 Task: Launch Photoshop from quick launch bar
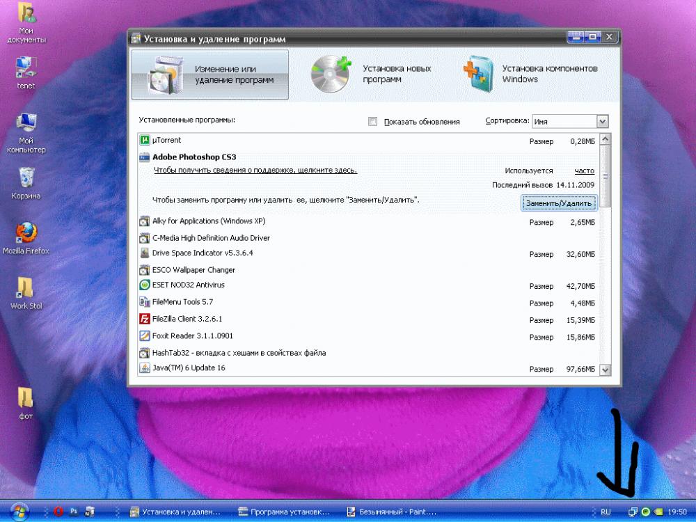coord(74,512)
